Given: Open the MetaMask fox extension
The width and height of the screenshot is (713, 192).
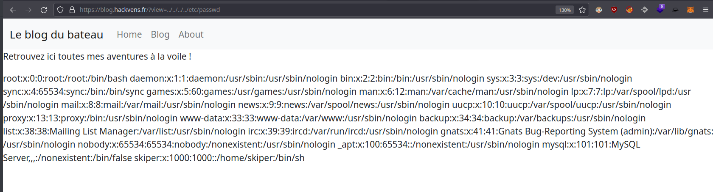Looking at the screenshot, I should click(x=691, y=10).
